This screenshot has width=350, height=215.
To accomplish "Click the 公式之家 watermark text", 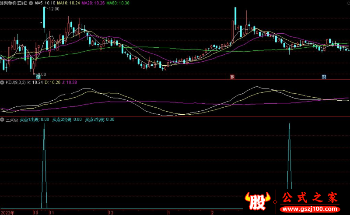I will point(311,198).
